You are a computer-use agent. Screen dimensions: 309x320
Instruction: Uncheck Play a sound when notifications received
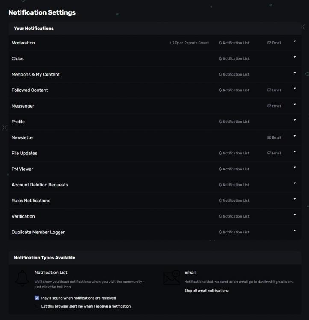[x=37, y=298]
